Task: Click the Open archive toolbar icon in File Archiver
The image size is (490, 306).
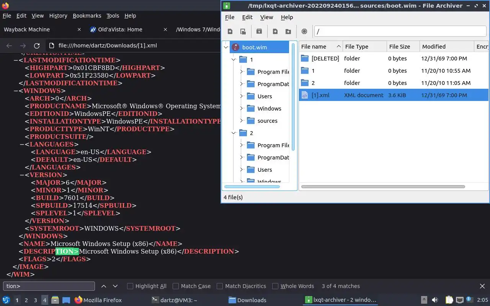Action: pos(243,31)
